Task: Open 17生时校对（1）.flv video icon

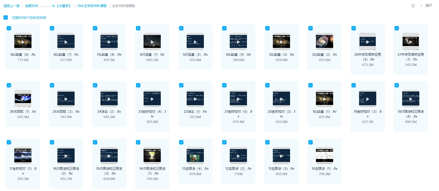Action: pyautogui.click(x=23, y=156)
